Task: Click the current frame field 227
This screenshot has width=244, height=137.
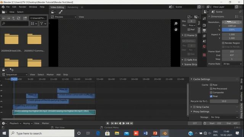Action: pos(195,123)
